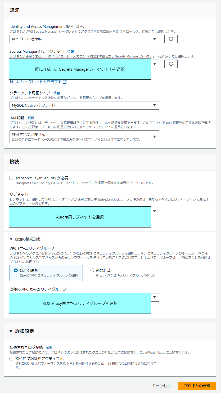The image size is (221, 393).
Task: Open the IAM 認証 許可されていません dropdown
Action: [84, 137]
